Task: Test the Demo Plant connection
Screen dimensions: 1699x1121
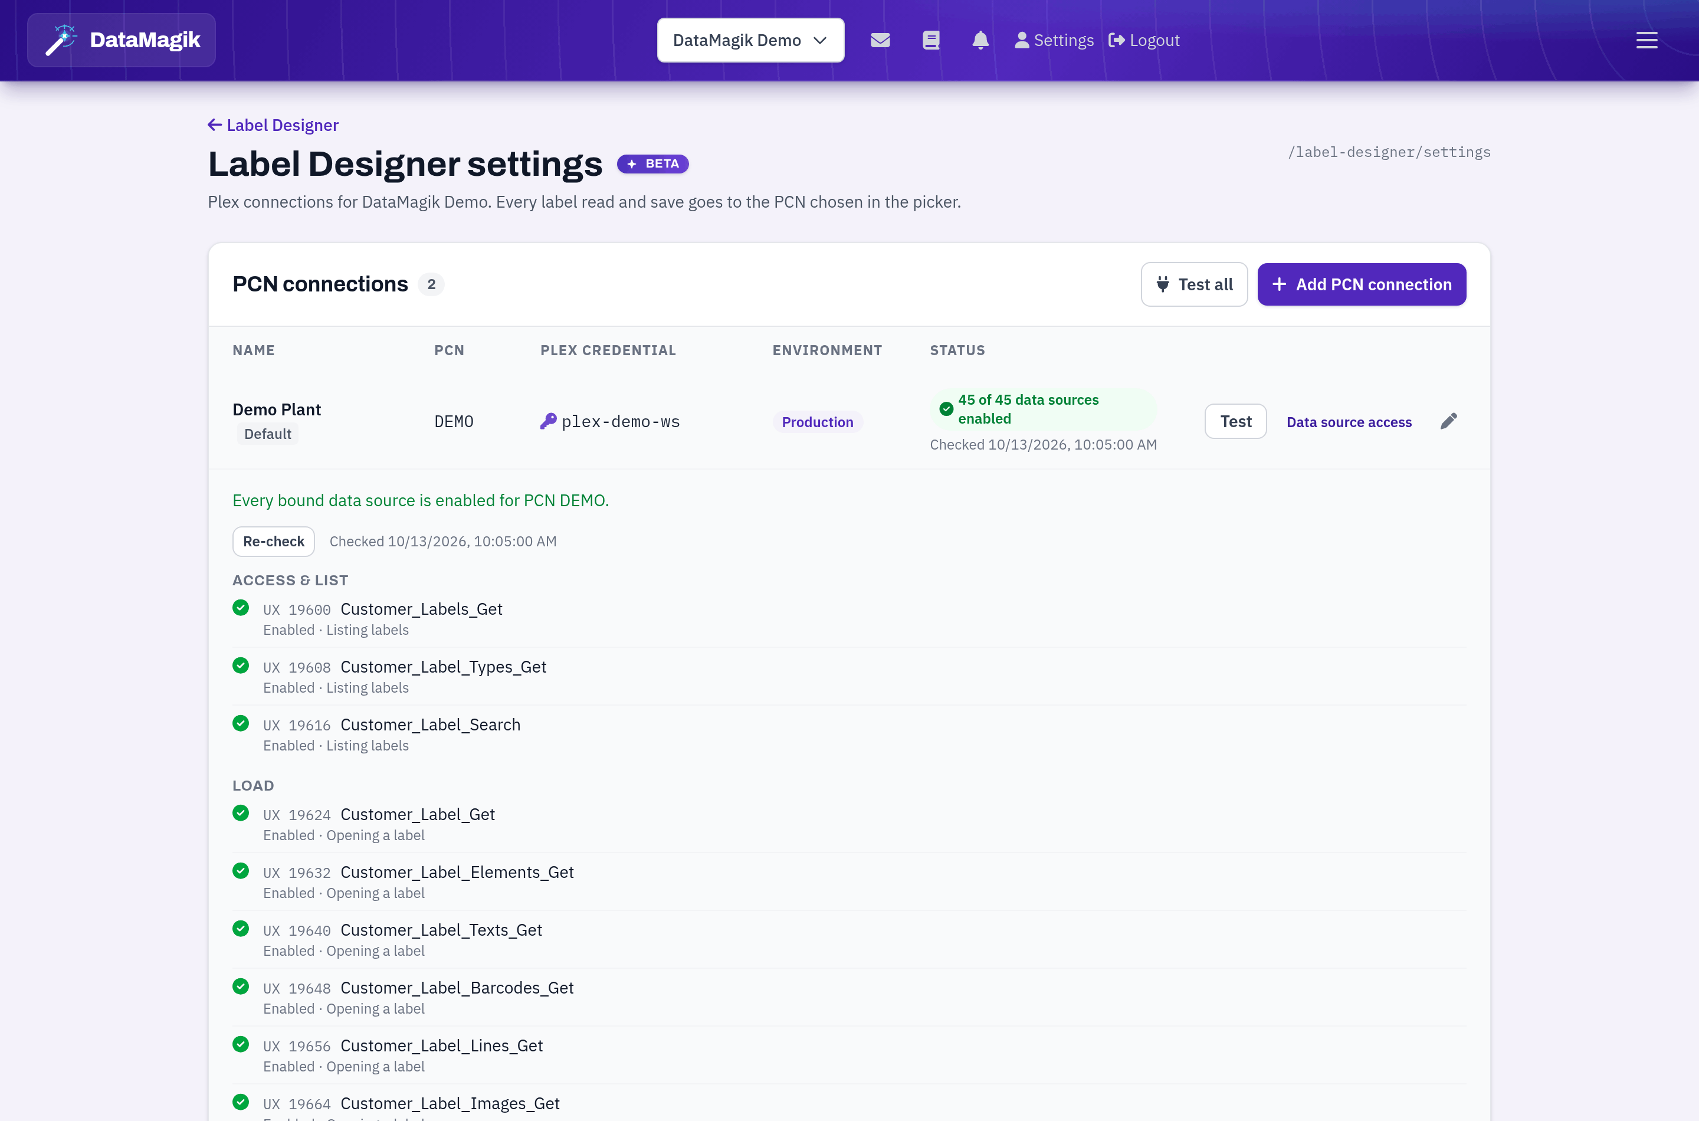Action: click(1235, 421)
